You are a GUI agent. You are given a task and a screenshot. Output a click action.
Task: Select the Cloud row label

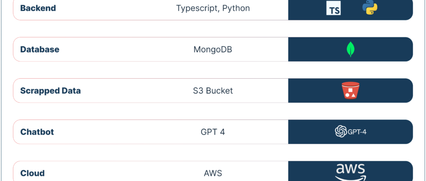(x=32, y=173)
